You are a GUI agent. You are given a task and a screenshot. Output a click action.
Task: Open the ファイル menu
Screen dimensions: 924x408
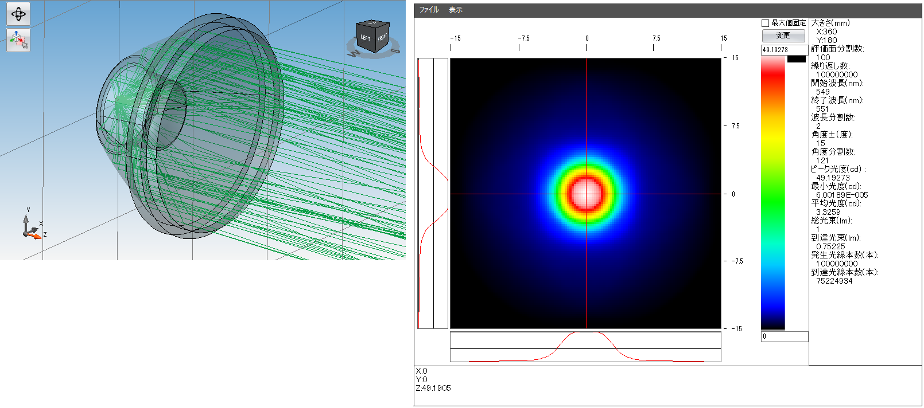point(429,10)
